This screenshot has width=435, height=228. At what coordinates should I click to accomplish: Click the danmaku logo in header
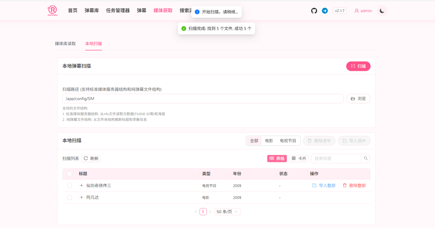click(52, 11)
